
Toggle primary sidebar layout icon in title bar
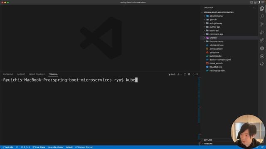[x=251, y=2]
